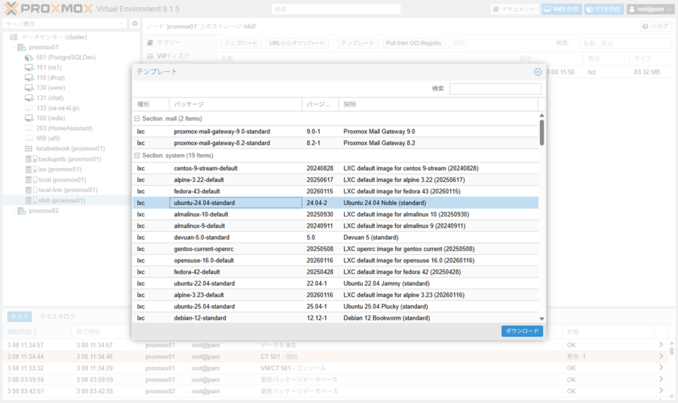Close the template dialog

(538, 71)
